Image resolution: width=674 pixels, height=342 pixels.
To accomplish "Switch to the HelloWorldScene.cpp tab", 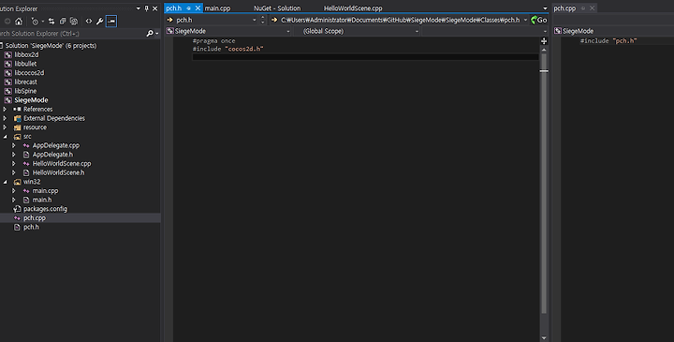I will pos(353,8).
